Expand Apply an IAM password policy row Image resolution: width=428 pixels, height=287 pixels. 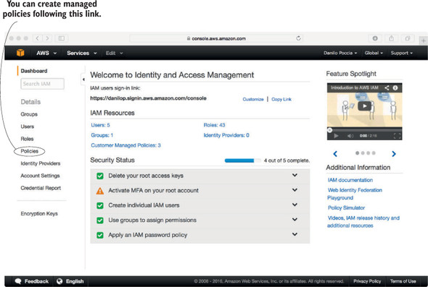tap(295, 234)
